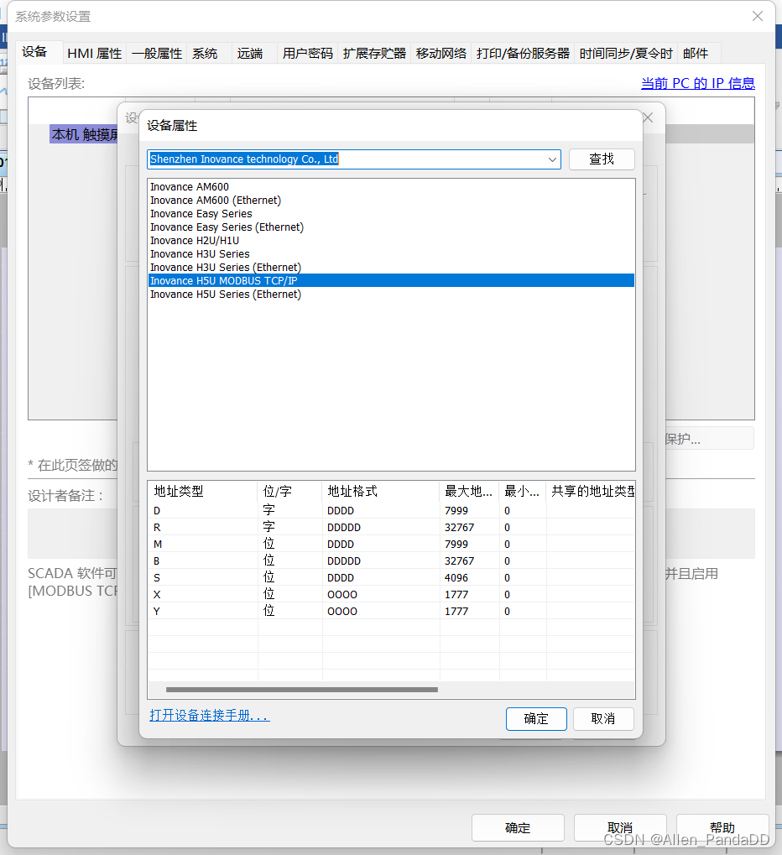Confirm device properties with 确定 button

point(536,719)
